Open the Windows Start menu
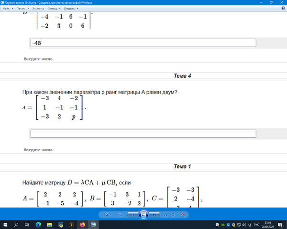The width and height of the screenshot is (287, 229). 5,224
